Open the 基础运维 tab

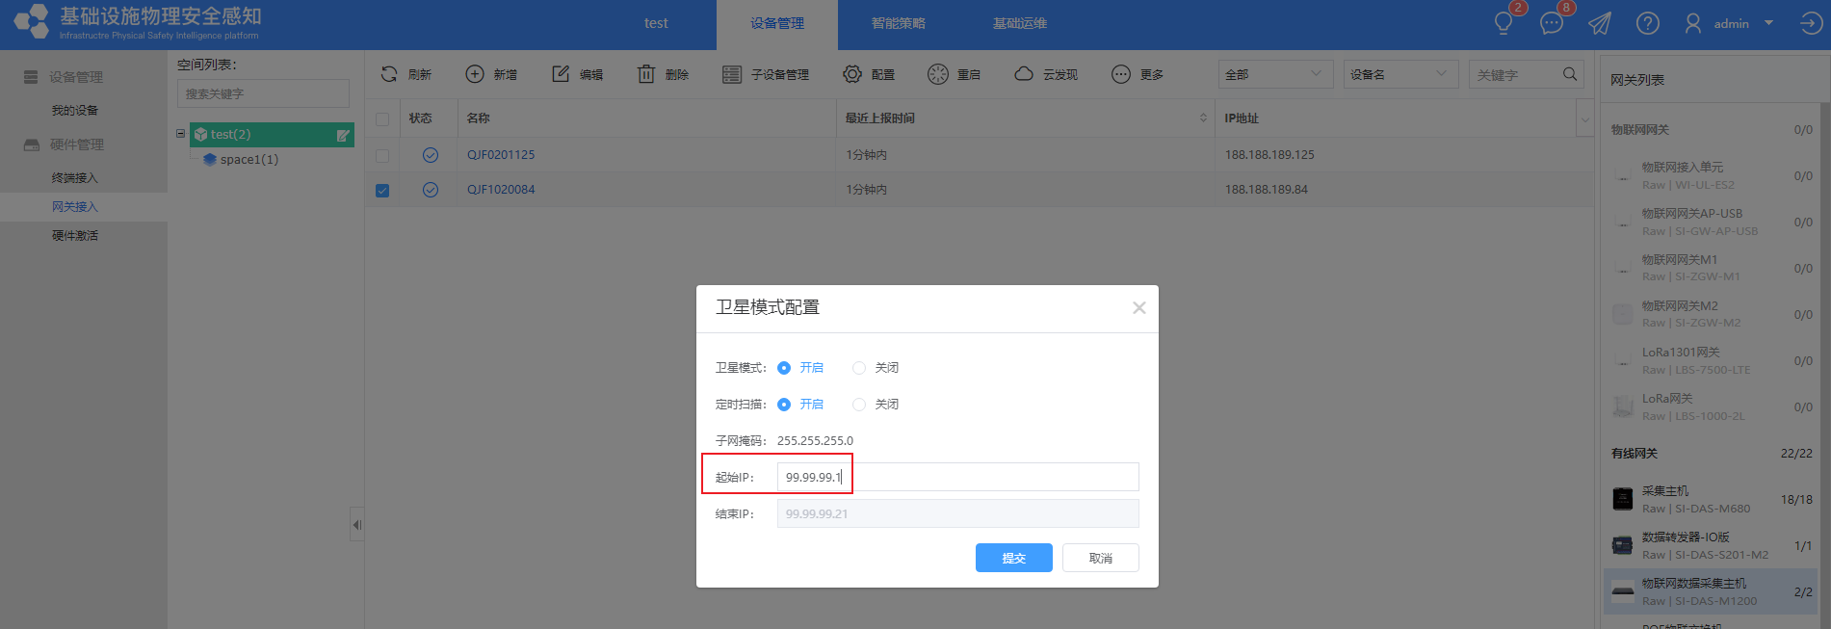(x=1019, y=23)
